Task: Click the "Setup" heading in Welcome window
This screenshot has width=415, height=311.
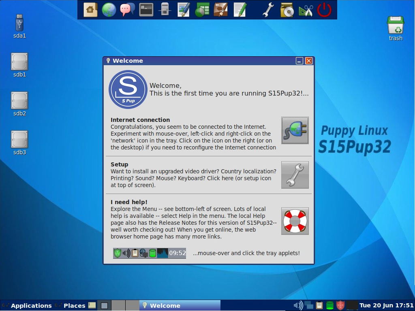Action: [120, 164]
